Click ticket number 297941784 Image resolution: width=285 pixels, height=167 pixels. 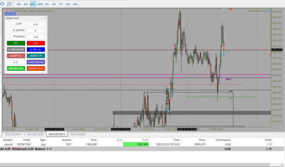24,145
